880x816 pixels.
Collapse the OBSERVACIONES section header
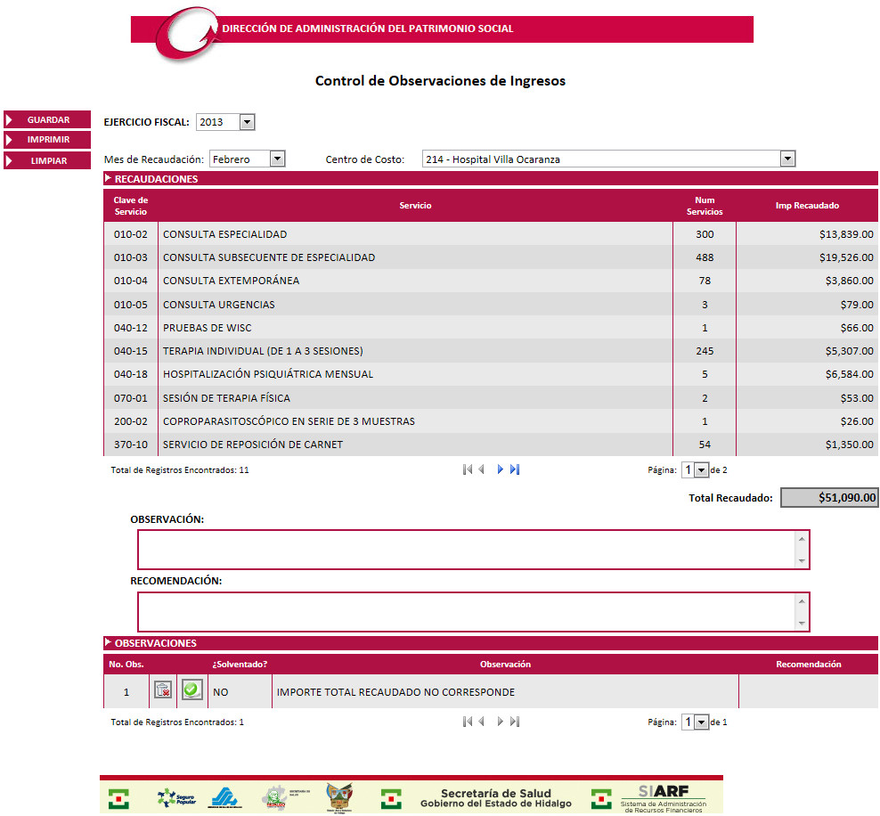click(491, 643)
